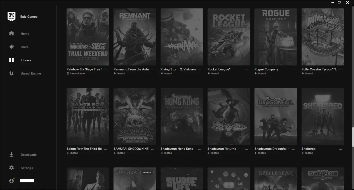The height and width of the screenshot is (190, 354).
Task: Select the Saints Row The Third cover thumbnail
Action: [x=88, y=116]
